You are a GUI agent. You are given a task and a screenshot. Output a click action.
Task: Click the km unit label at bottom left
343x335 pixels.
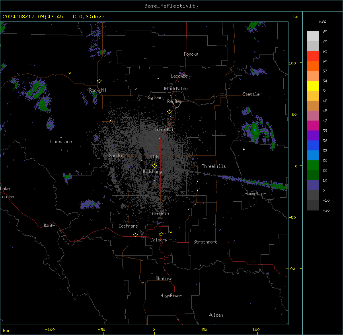[6, 330]
